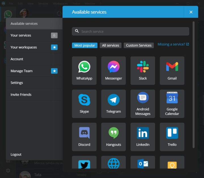Open the Account section
Viewport: 204px width, 178px height.
pyautogui.click(x=34, y=59)
